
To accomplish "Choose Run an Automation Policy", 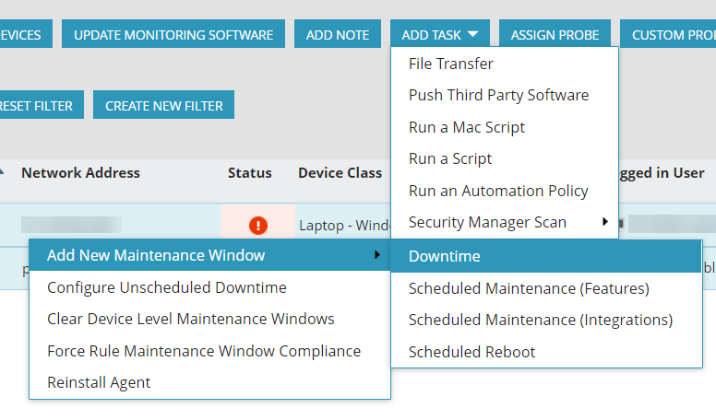I will tap(498, 191).
